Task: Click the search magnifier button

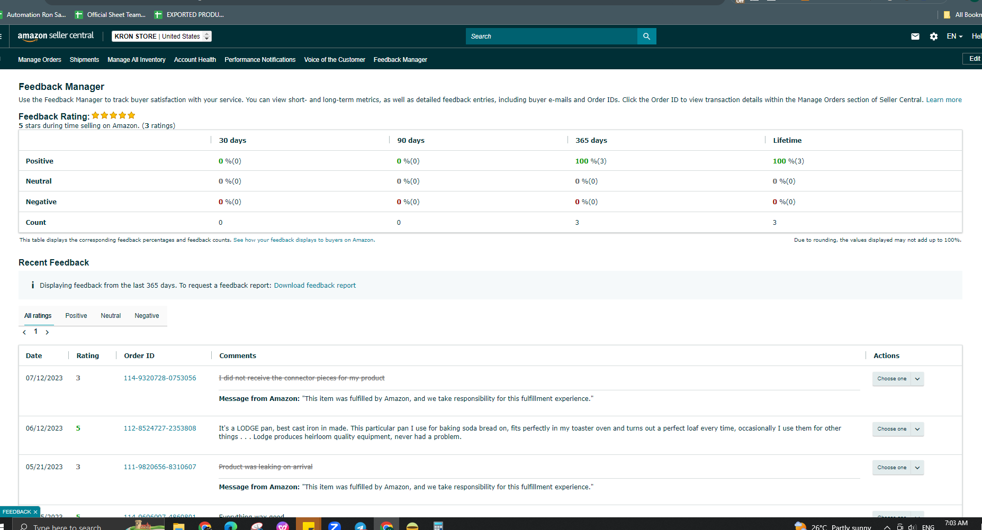Action: pos(646,36)
